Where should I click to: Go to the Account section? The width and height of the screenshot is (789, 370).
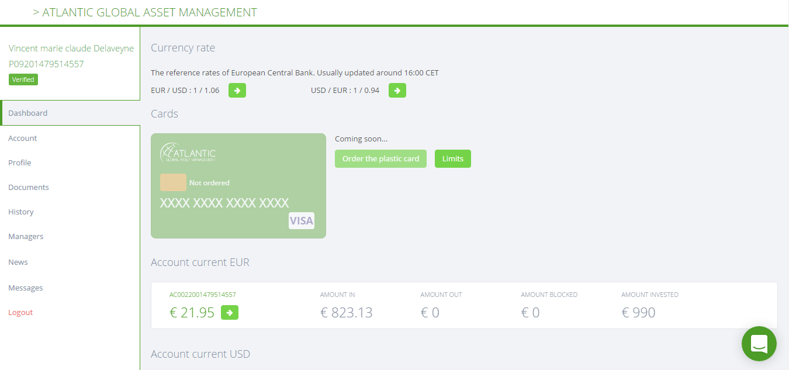point(23,138)
